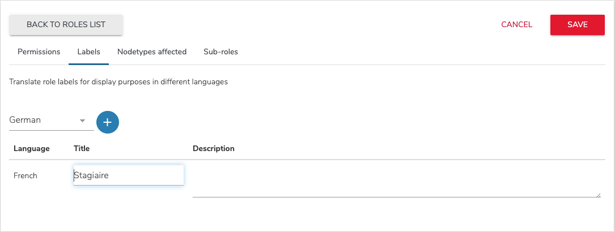615x232 pixels.
Task: Click the Language column header
Action: (32, 149)
